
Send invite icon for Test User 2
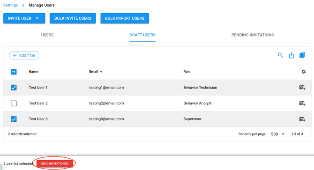point(302,103)
